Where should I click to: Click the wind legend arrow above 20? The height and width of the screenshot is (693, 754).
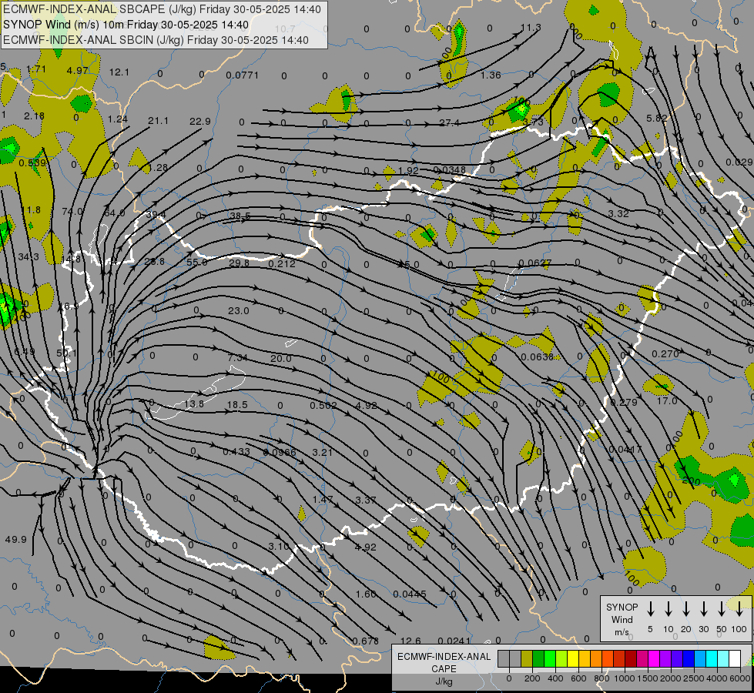[686, 608]
